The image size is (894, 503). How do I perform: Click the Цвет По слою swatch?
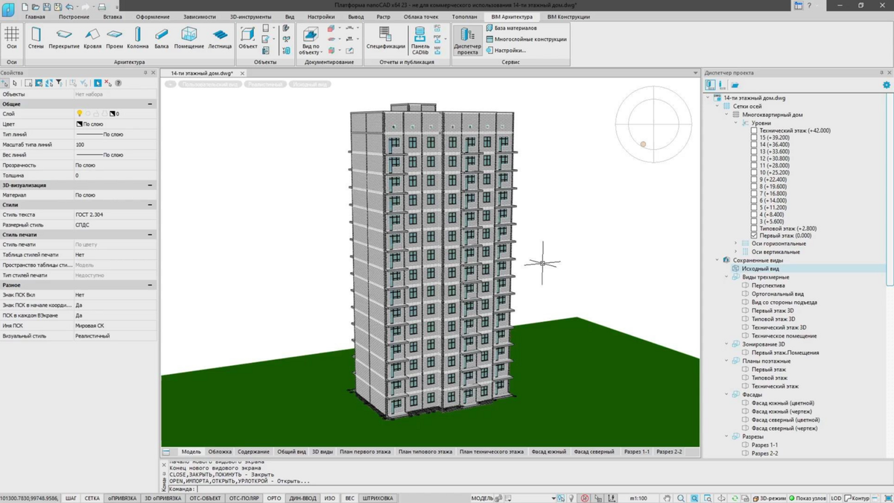tap(79, 124)
